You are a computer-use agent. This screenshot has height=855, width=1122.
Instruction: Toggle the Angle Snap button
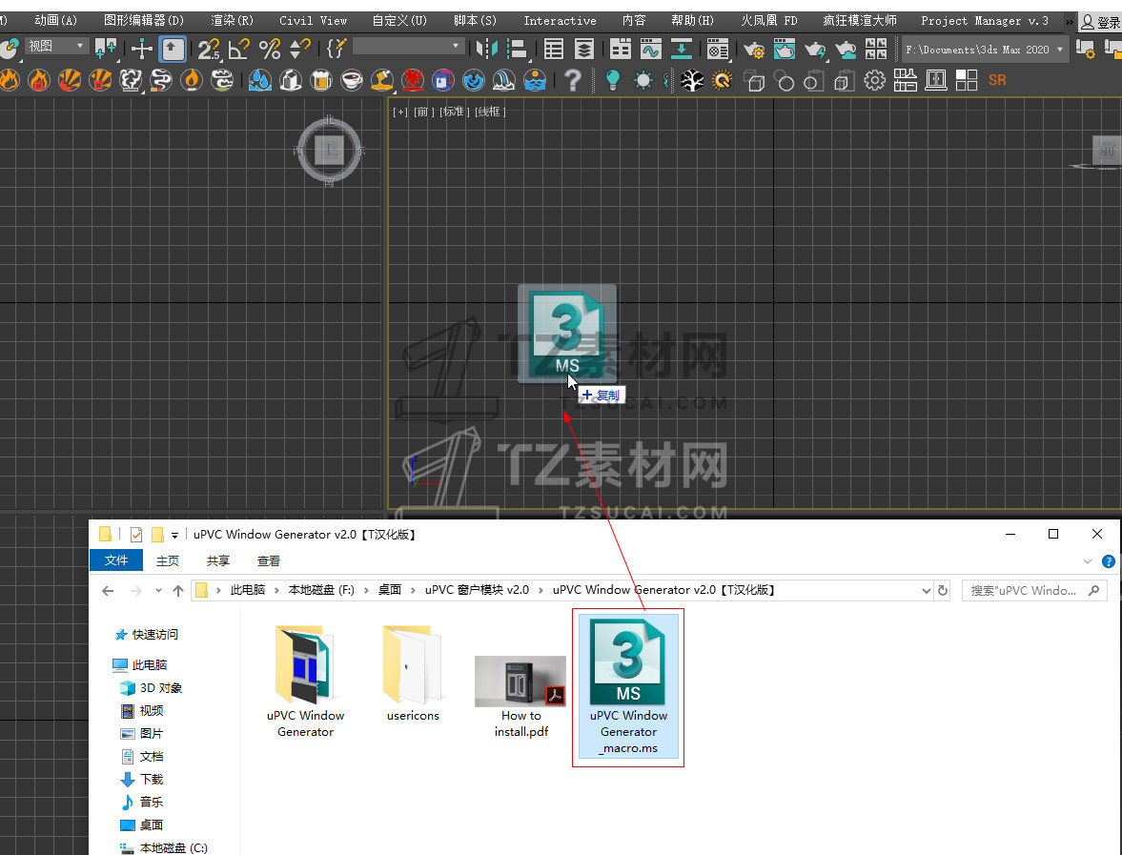(x=239, y=50)
